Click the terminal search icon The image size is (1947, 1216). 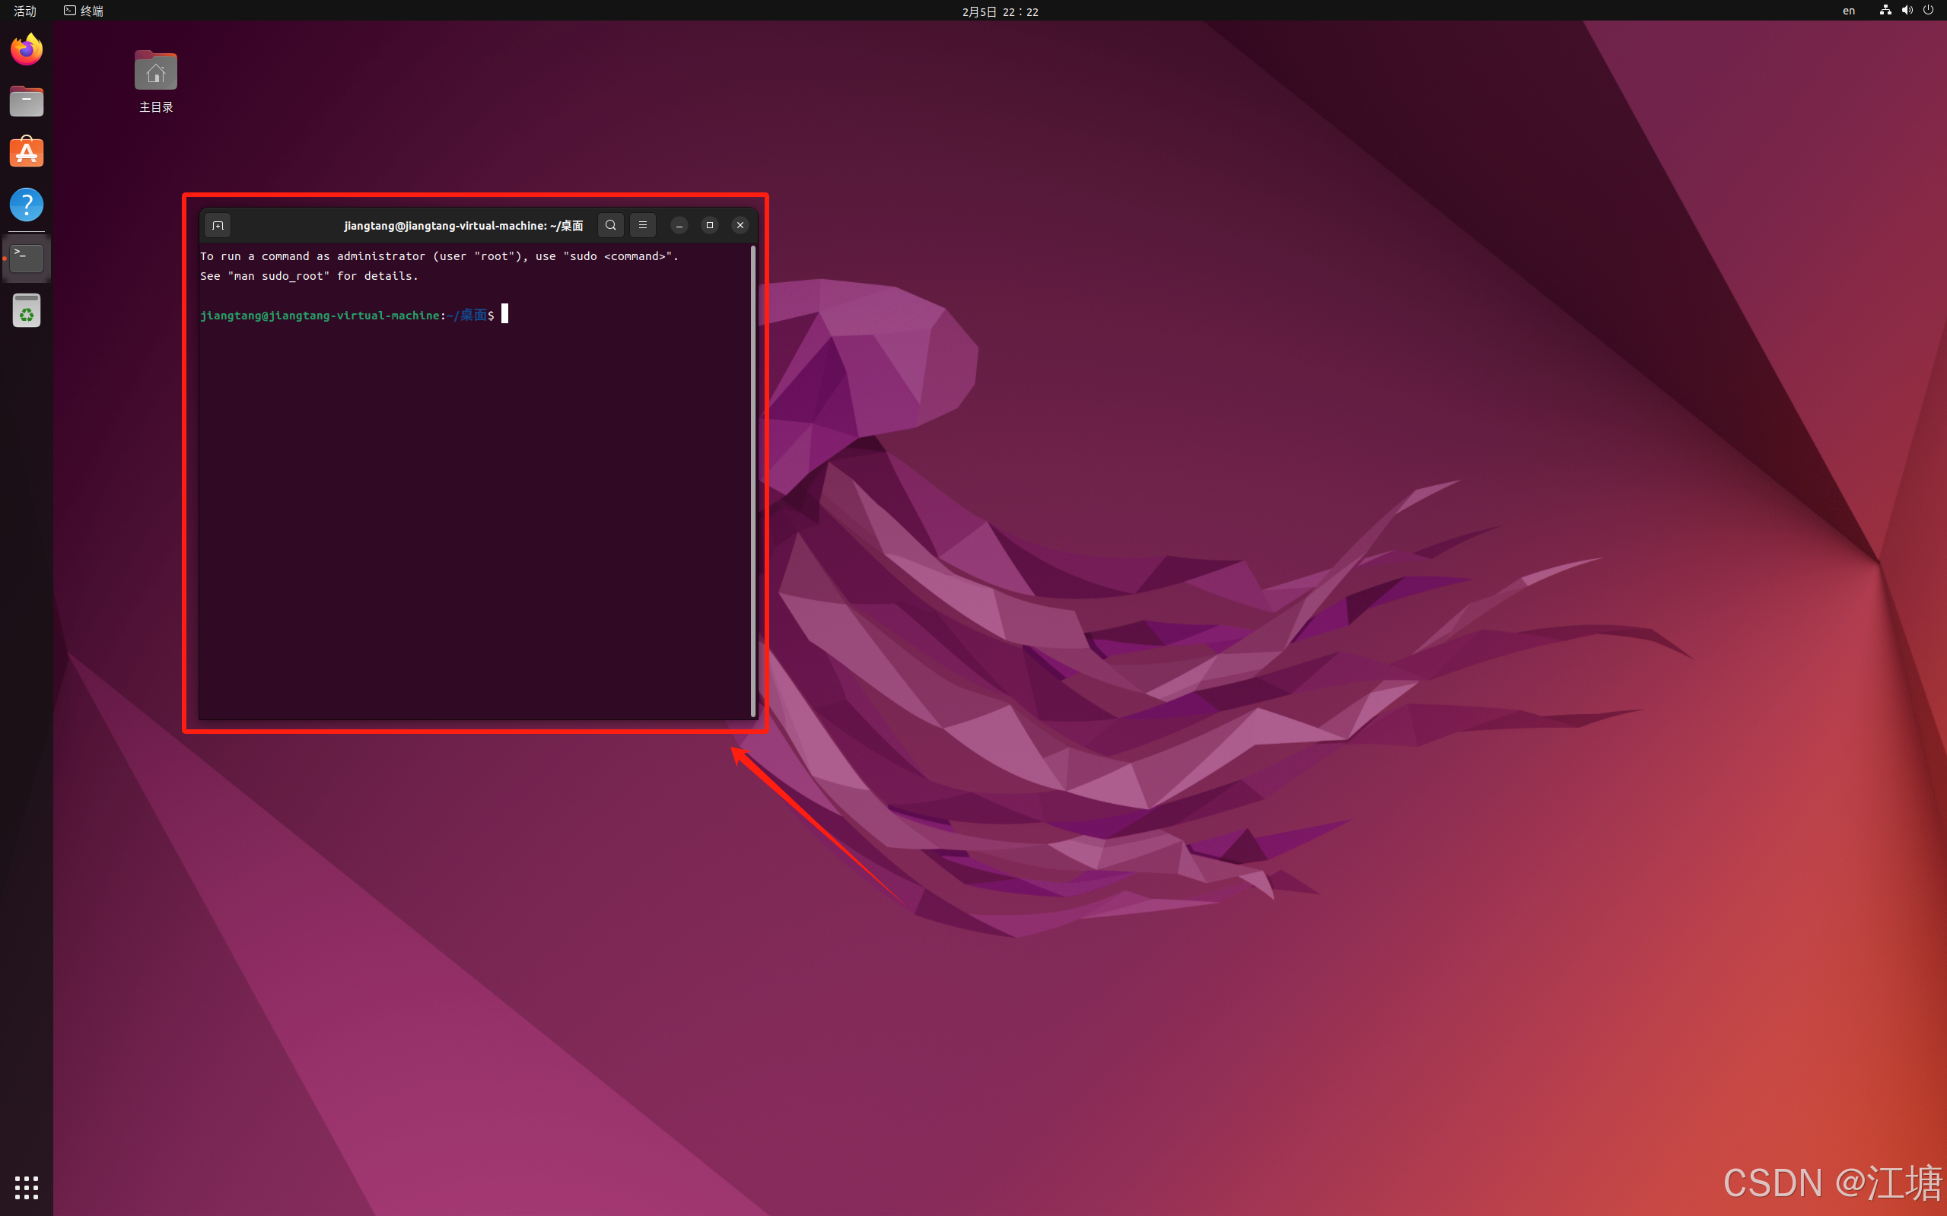tap(611, 225)
